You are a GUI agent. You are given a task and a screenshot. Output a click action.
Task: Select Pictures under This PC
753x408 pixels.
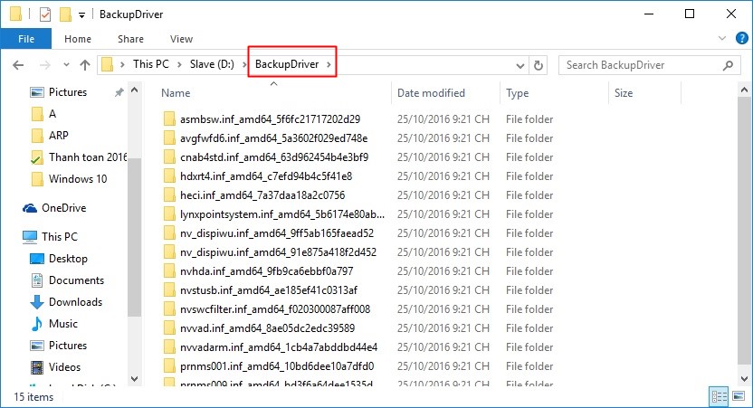click(68, 346)
